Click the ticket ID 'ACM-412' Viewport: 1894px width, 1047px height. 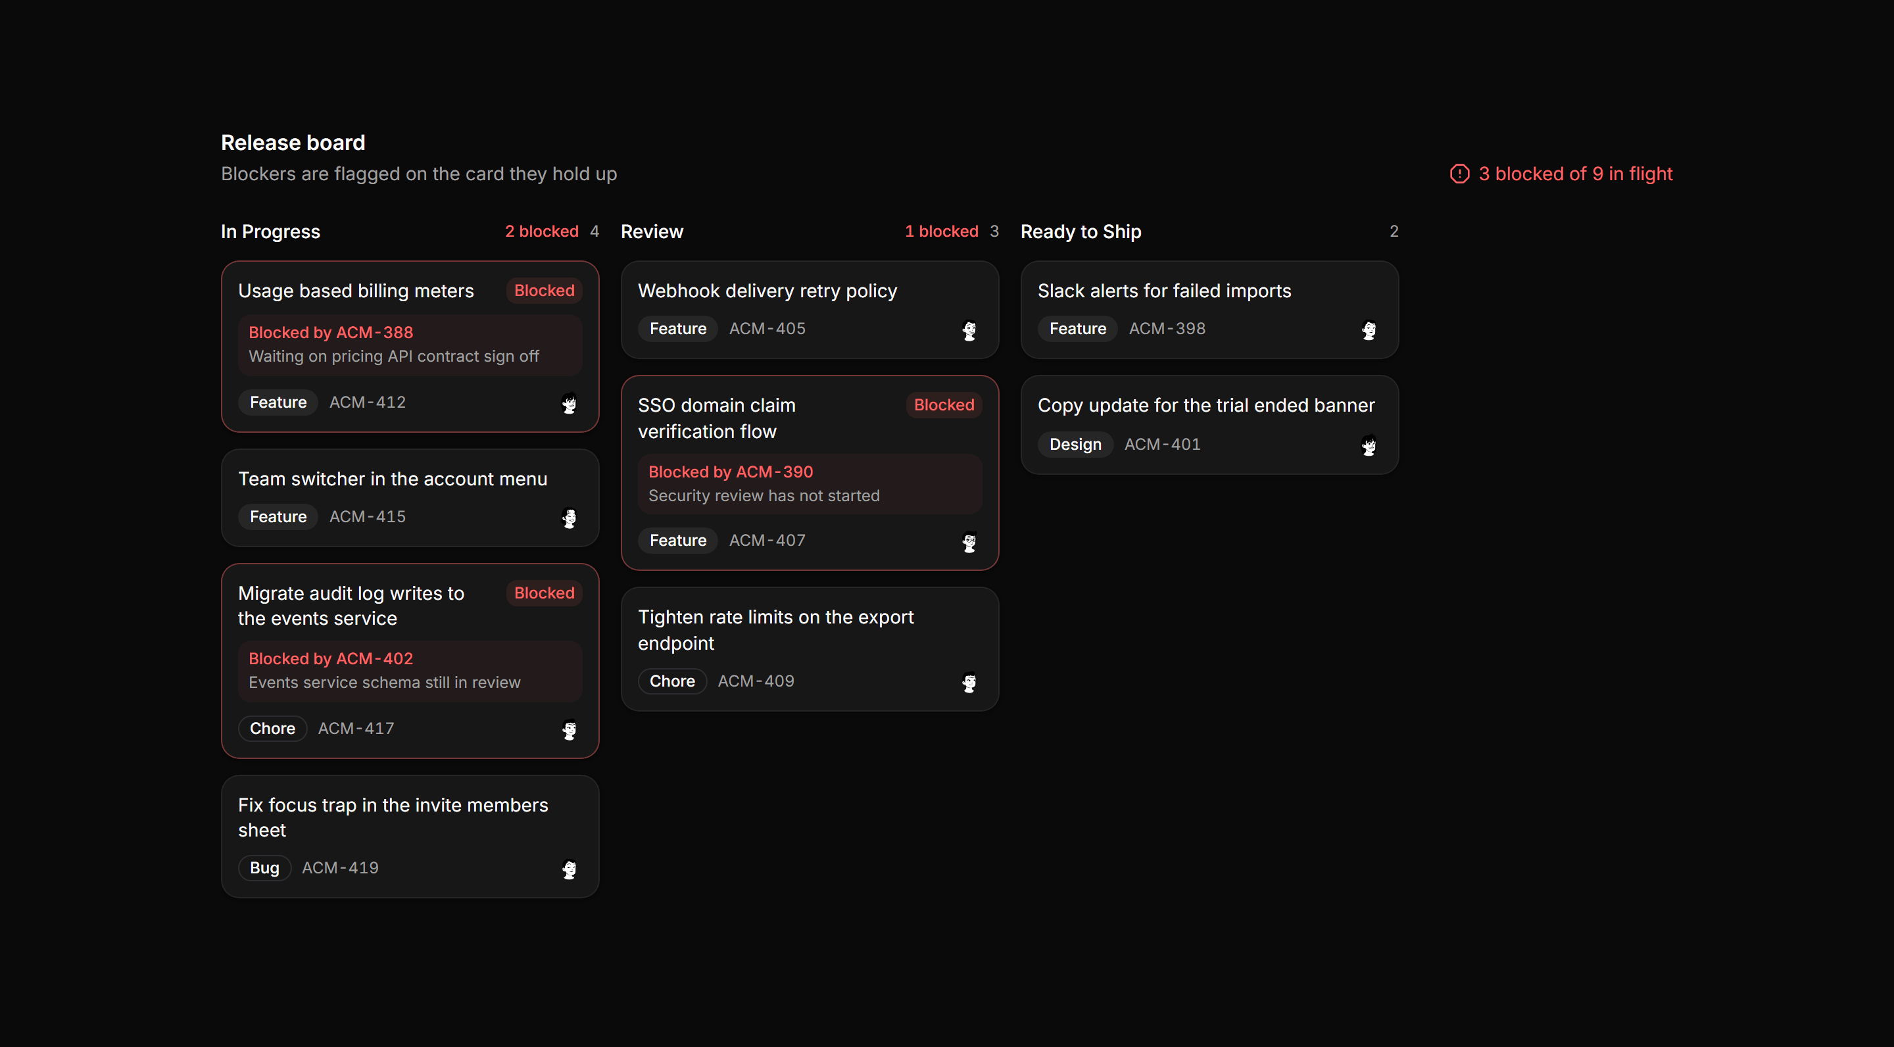[x=368, y=402]
